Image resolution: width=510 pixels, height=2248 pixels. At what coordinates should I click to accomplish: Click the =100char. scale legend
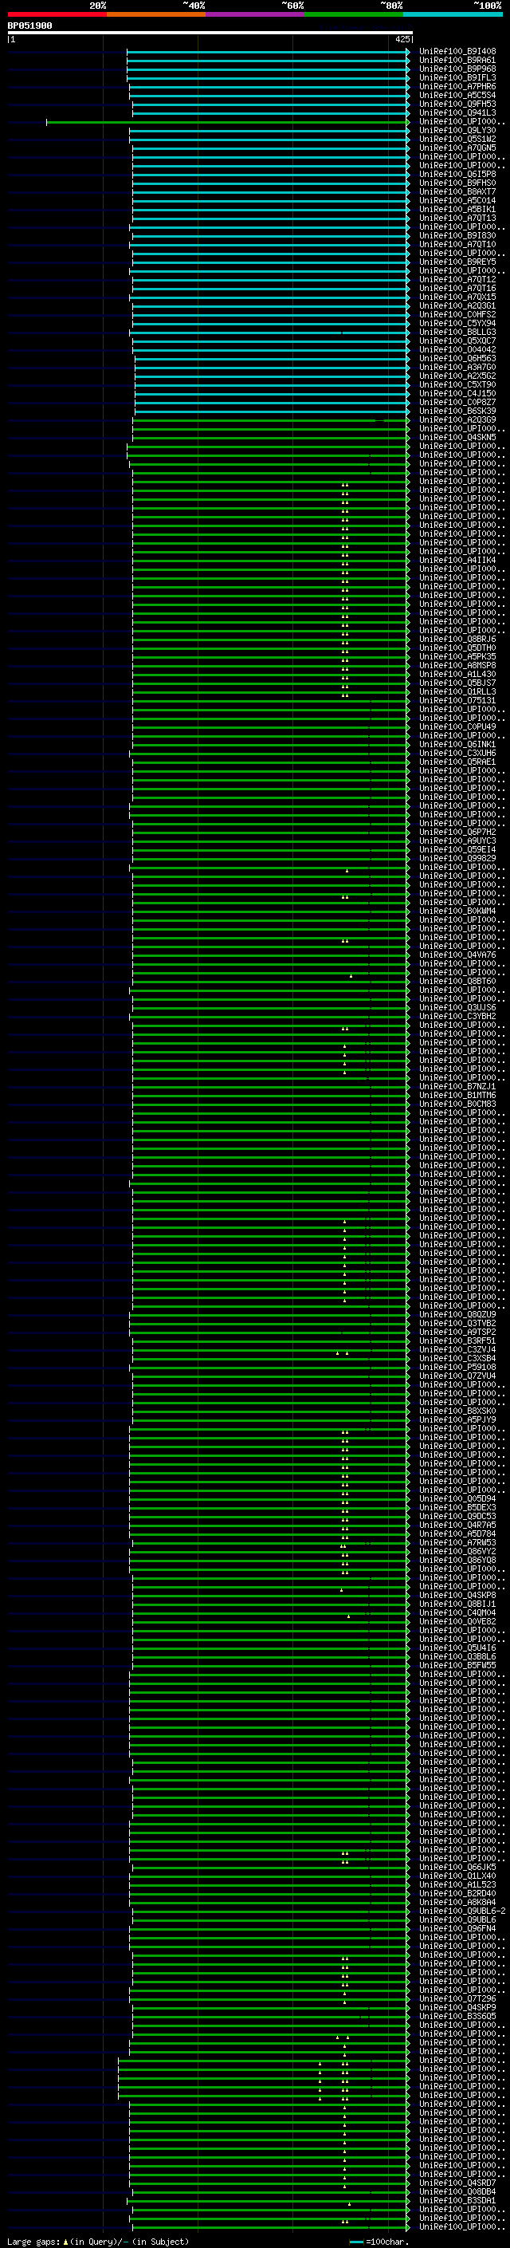click(379, 2241)
